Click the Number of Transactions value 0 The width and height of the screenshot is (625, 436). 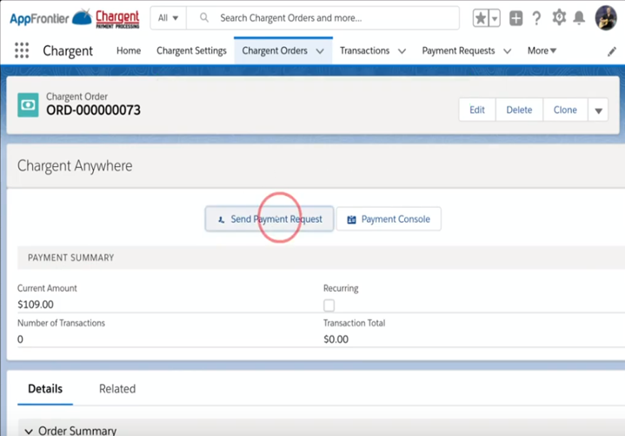point(20,339)
